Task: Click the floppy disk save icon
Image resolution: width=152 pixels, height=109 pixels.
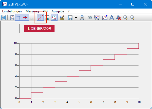Action: point(70,18)
